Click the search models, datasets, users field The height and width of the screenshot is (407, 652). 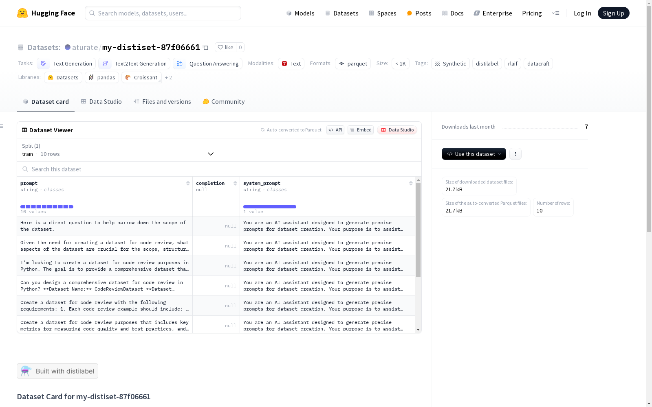click(163, 13)
